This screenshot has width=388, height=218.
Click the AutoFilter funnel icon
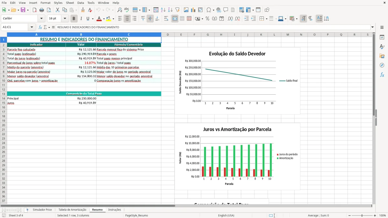[x=178, y=10]
